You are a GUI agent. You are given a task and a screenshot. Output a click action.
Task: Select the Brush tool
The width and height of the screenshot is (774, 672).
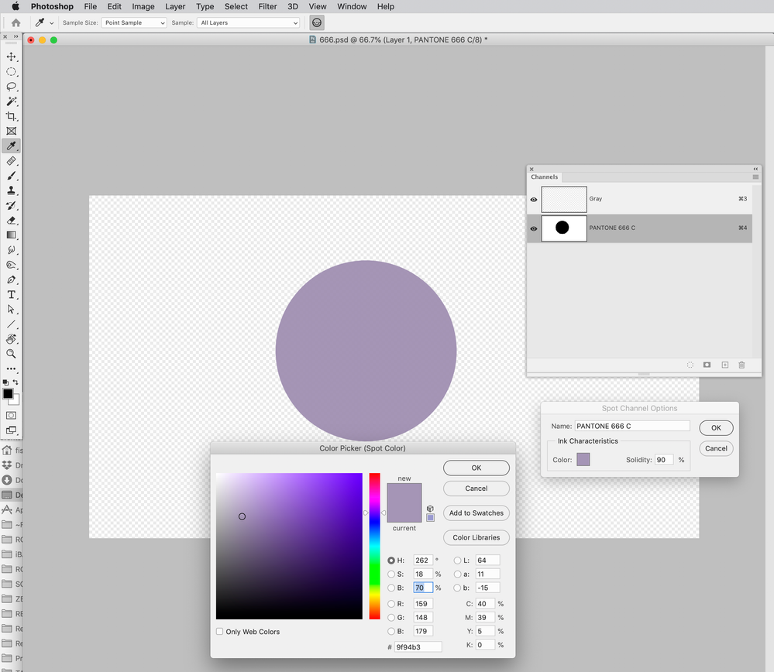click(11, 176)
